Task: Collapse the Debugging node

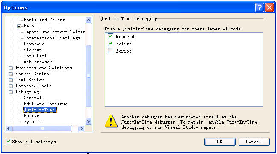Action: (11, 92)
